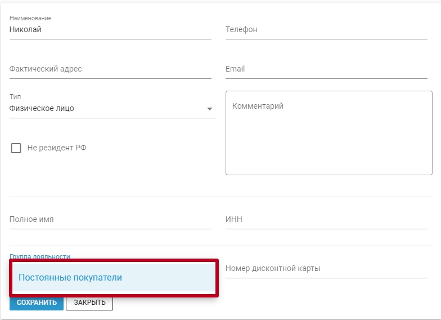Click inside the Комментарий text area
Screen dimensions: 441x320
[x=328, y=133]
